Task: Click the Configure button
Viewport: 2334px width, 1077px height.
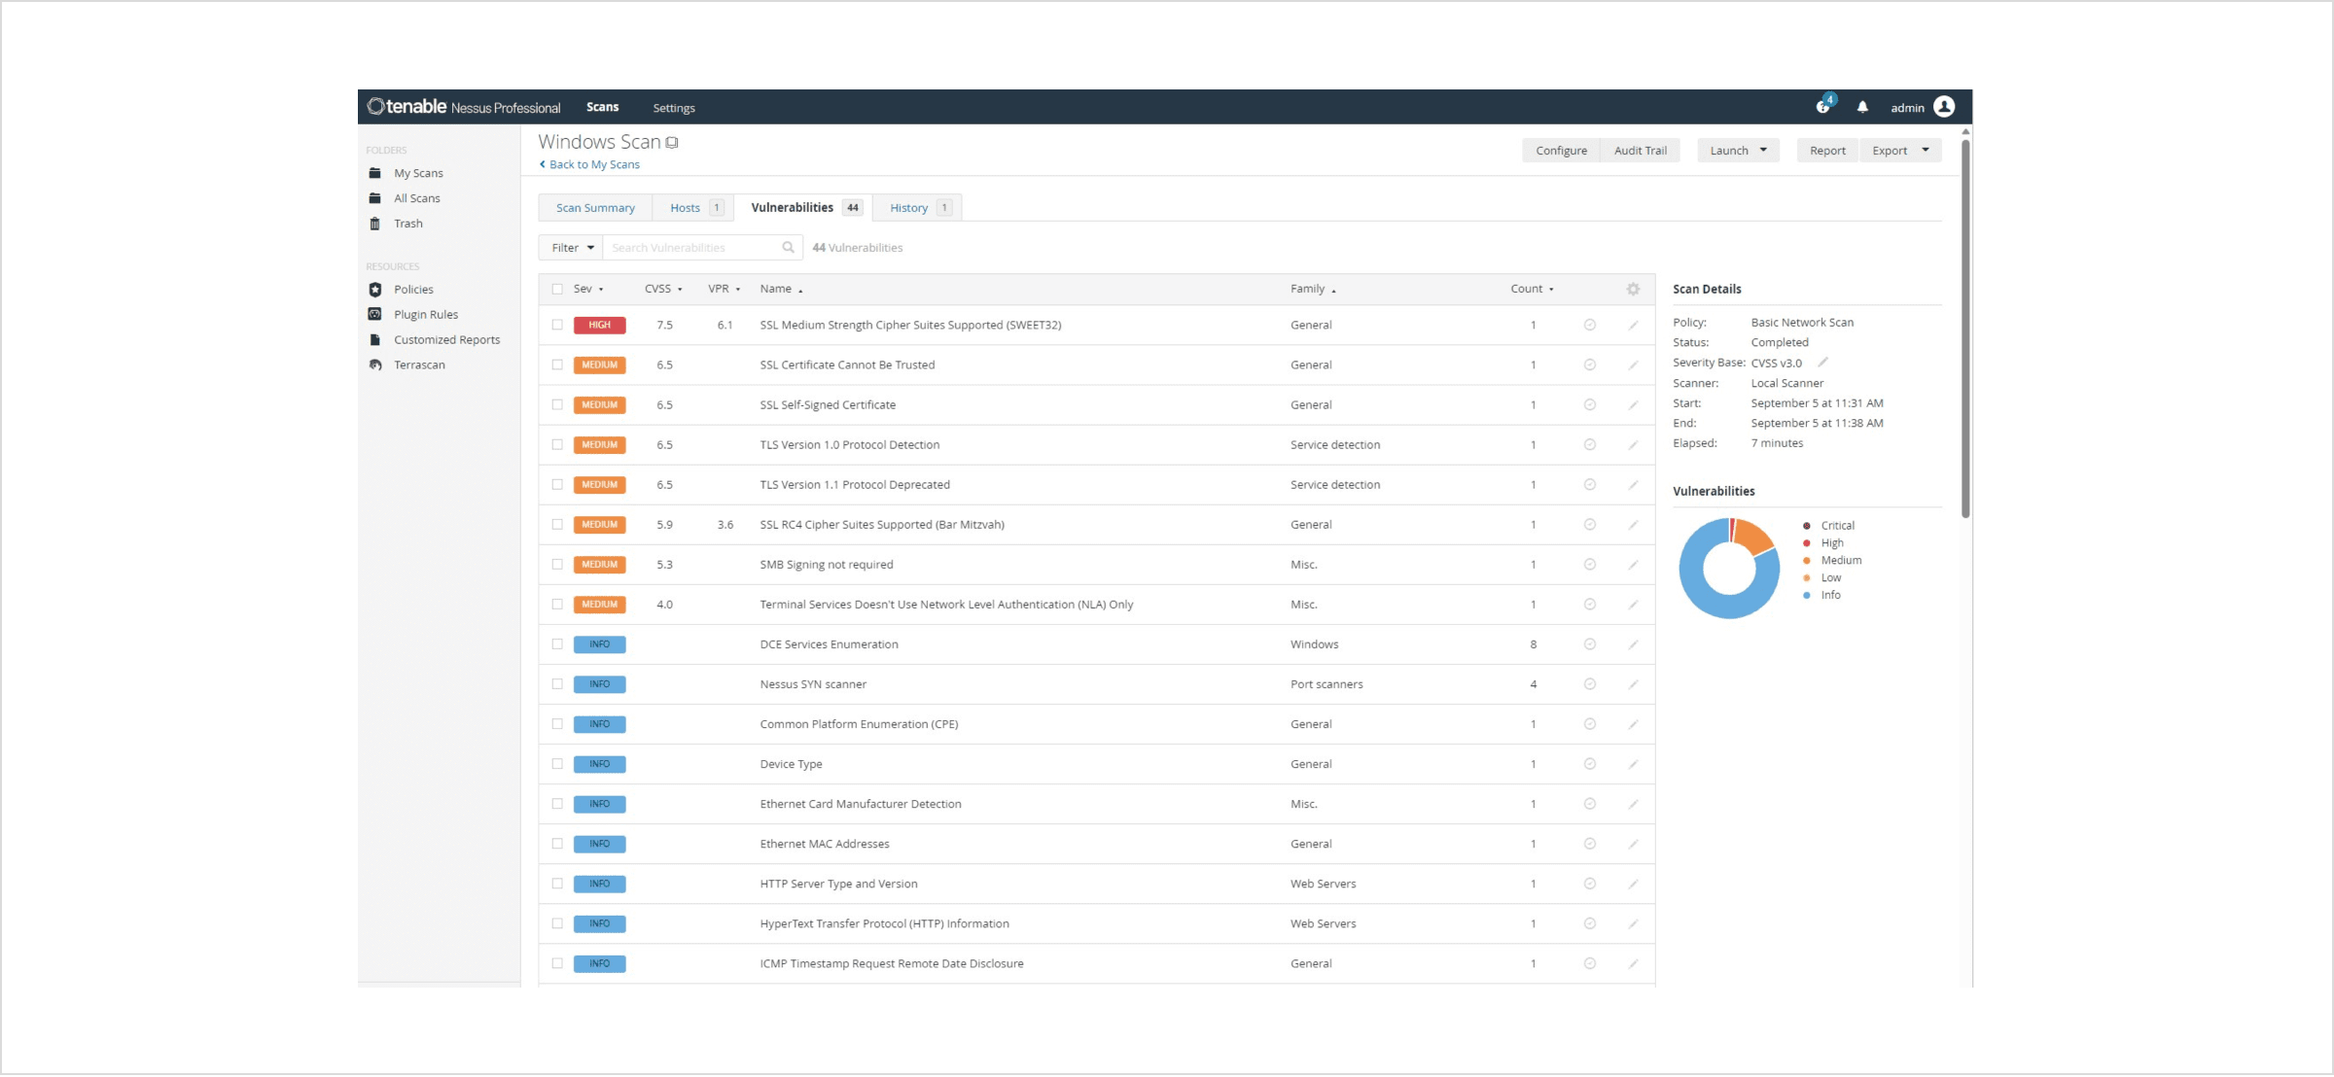Action: pos(1561,151)
